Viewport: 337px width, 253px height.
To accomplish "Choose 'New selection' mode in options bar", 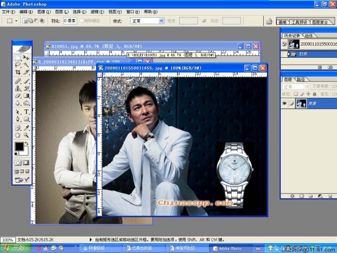I will [25, 21].
